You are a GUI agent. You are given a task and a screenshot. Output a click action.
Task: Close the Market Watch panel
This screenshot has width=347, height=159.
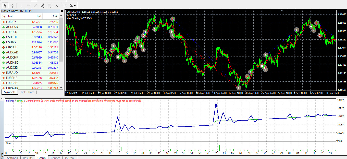(x=61, y=11)
